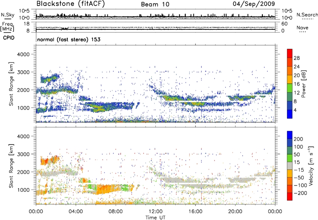This screenshot has height=220, width=318.
Task: Click the "28" Power color bar tick label
Action: pos(297,58)
